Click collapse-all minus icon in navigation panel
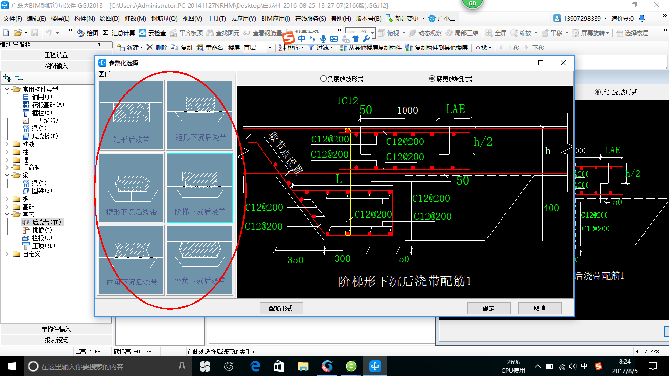The image size is (669, 376). click(x=19, y=77)
